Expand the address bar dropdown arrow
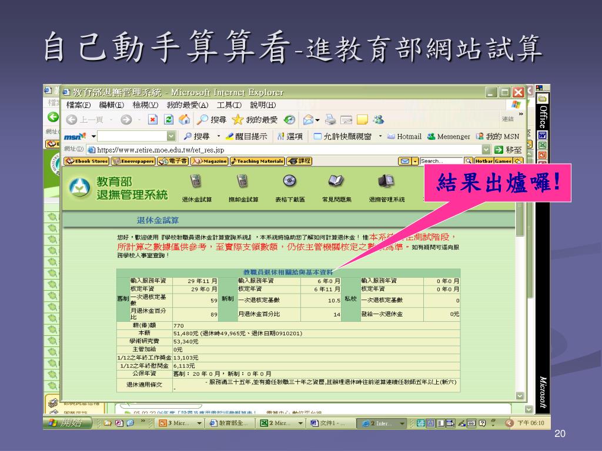Screen dimensions: 602x451 486,150
